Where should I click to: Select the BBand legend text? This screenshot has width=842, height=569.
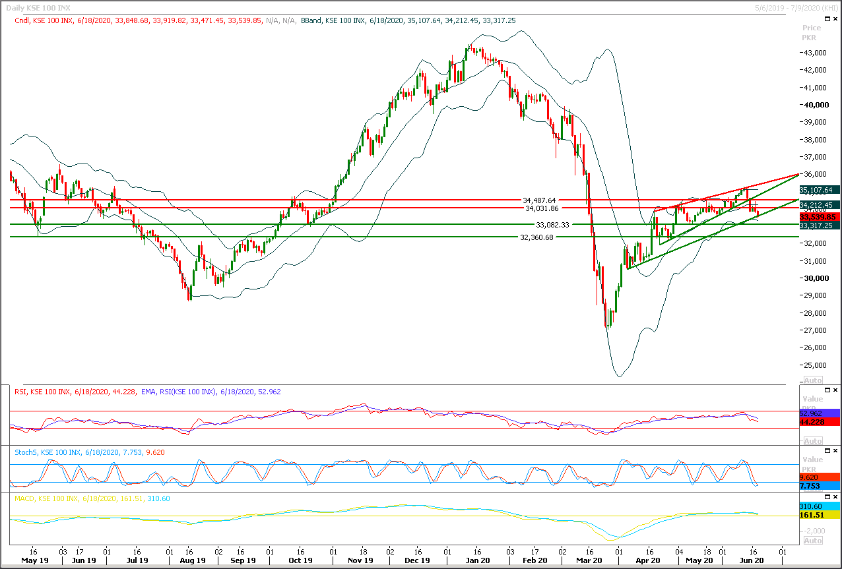408,20
